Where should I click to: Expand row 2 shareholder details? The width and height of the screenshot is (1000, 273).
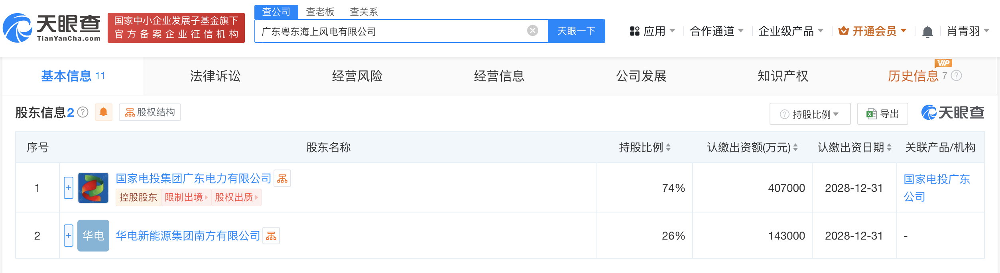69,236
